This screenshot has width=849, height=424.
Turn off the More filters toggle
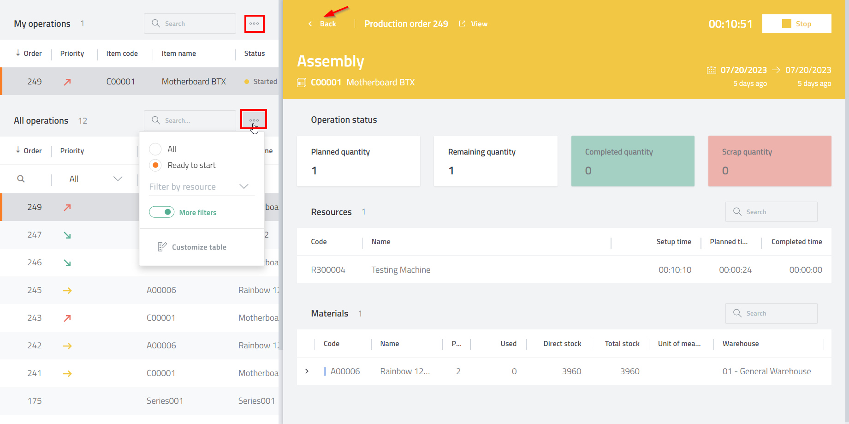point(162,212)
